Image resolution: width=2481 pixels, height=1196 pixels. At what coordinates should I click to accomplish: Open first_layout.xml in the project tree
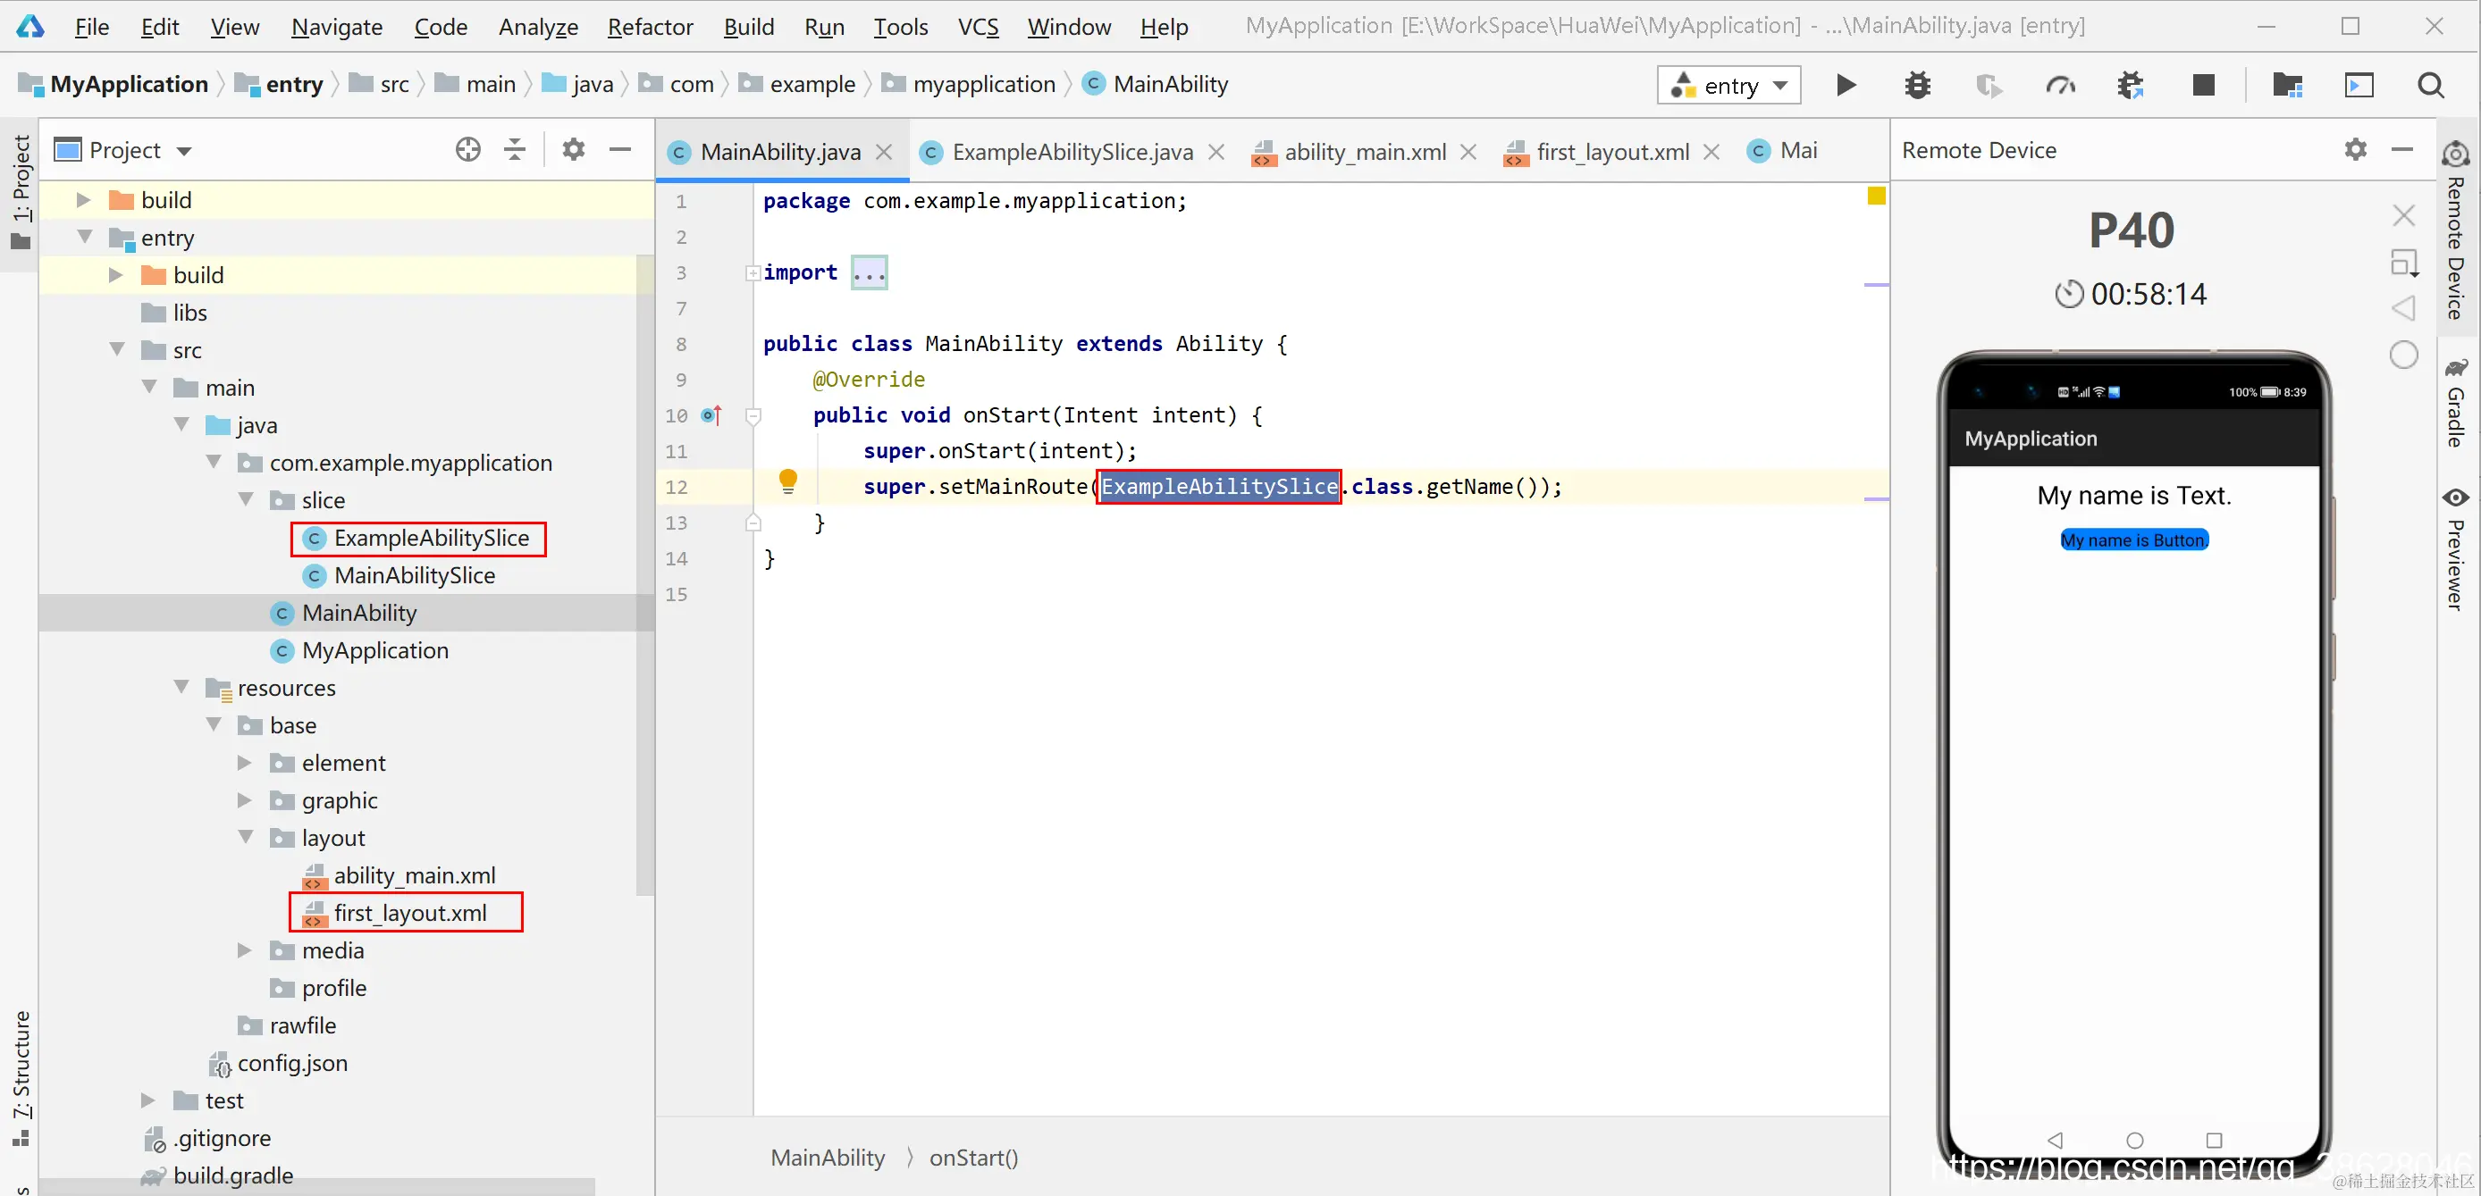[409, 912]
